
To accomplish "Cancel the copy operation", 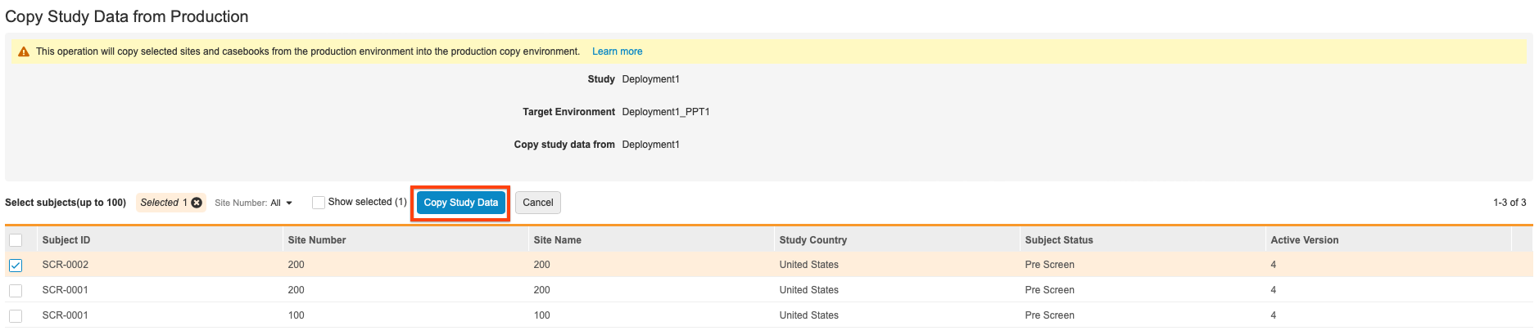I will 538,203.
